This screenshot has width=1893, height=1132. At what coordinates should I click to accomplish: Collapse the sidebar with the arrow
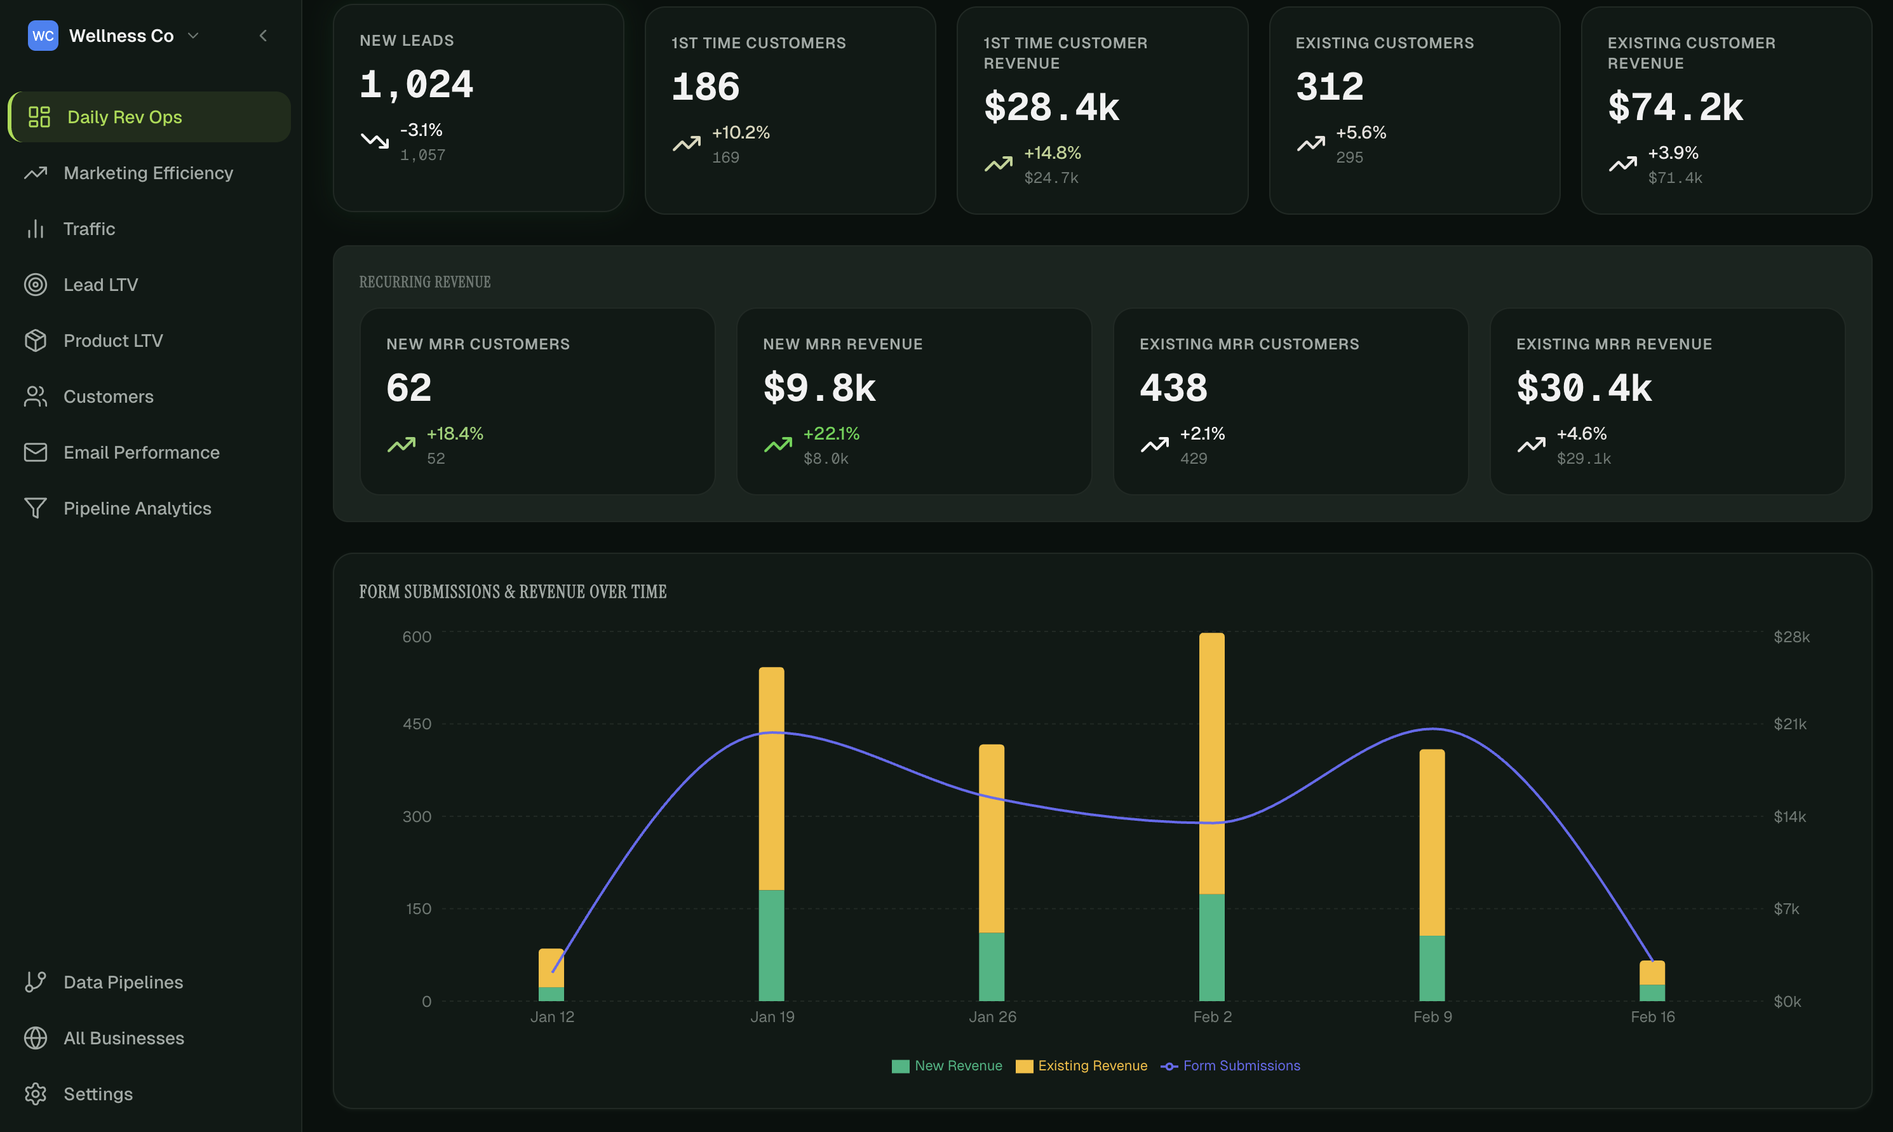263,36
